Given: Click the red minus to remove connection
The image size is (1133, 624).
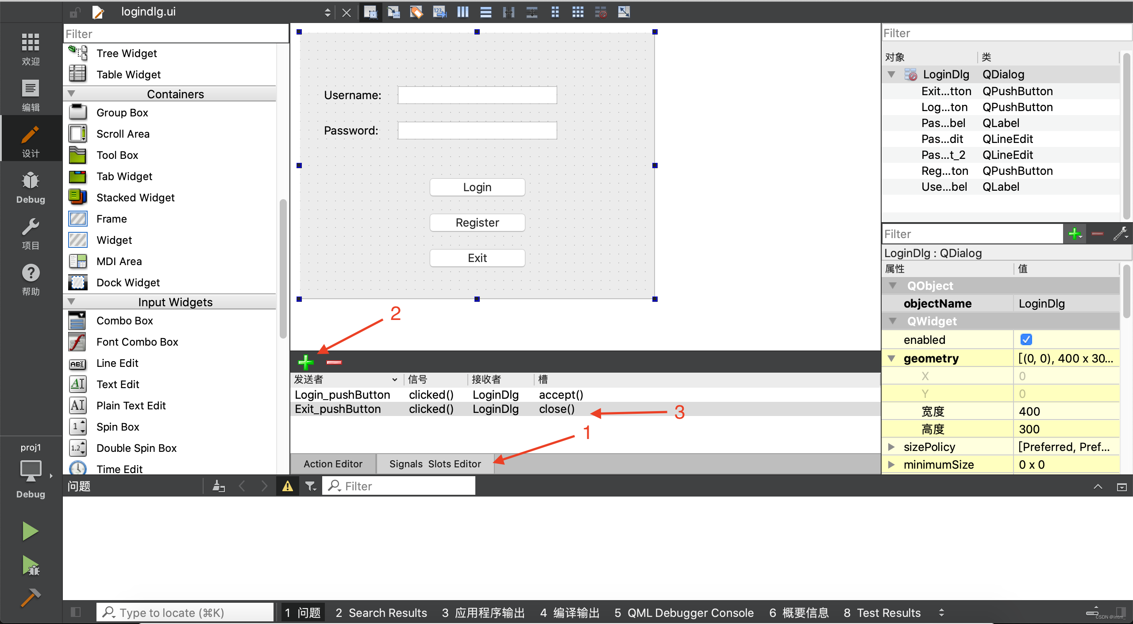Looking at the screenshot, I should 334,362.
